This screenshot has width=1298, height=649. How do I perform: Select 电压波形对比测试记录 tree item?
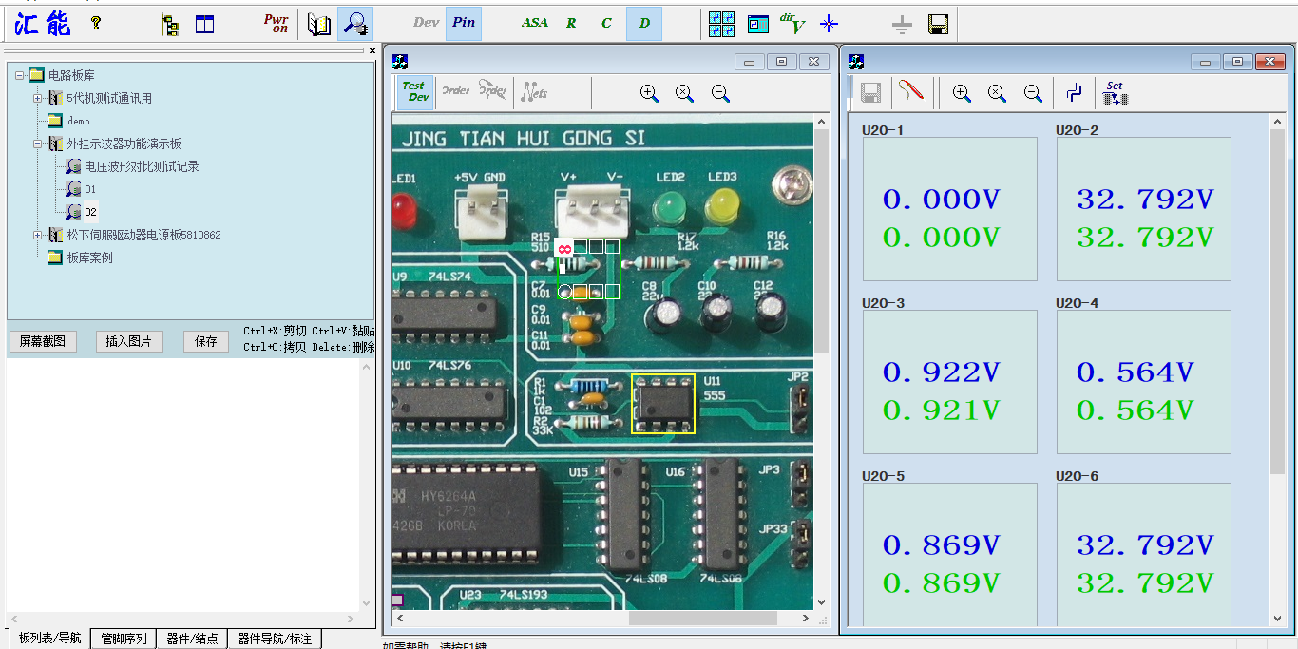pyautogui.click(x=142, y=166)
